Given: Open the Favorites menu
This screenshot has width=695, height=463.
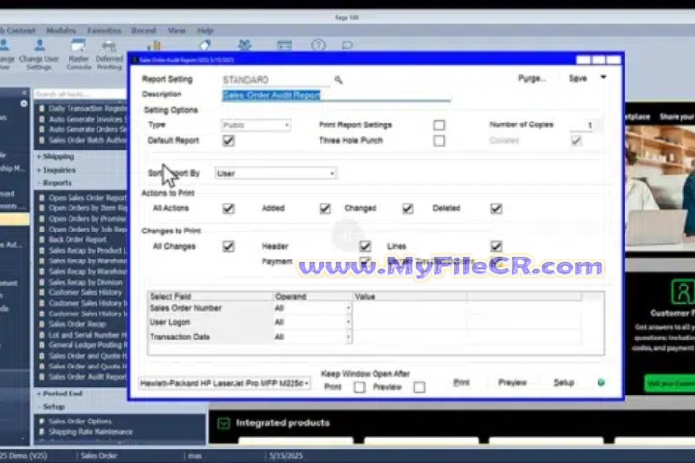Looking at the screenshot, I should (103, 31).
